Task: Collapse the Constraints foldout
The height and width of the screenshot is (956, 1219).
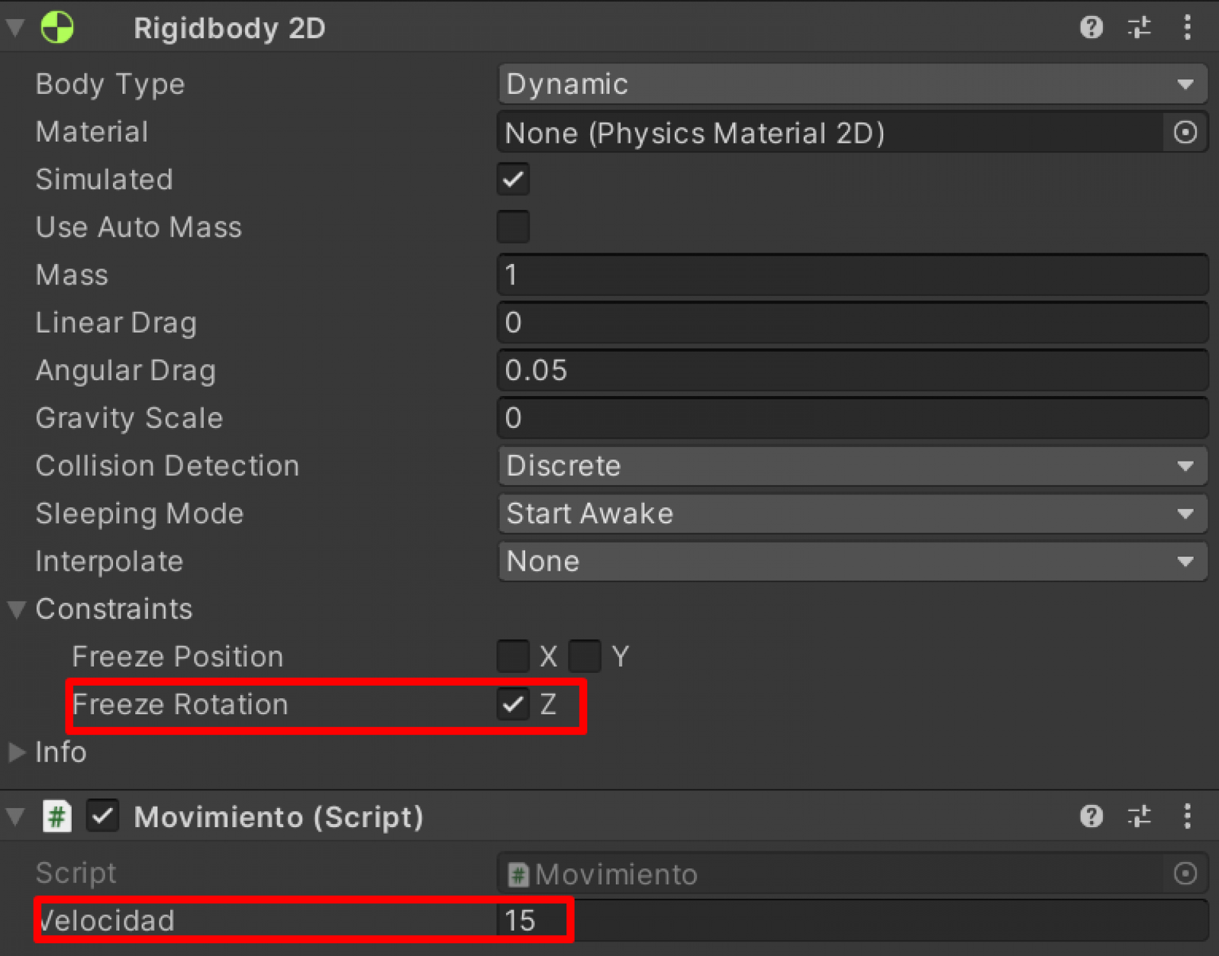Action: tap(17, 609)
